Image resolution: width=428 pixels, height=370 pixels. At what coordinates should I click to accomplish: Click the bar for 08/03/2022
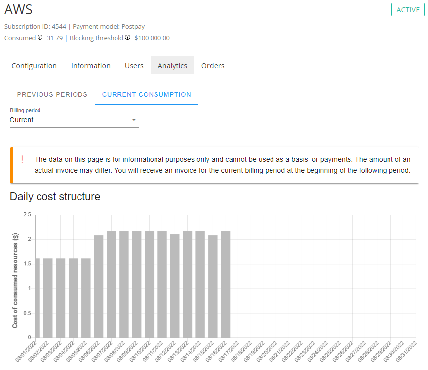pos(61,298)
